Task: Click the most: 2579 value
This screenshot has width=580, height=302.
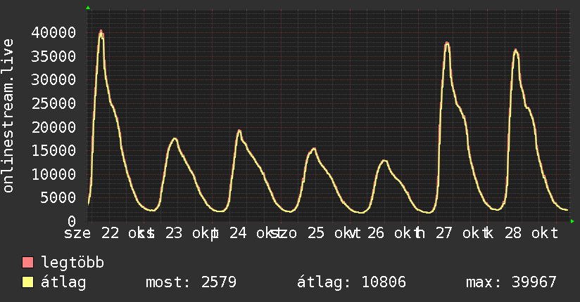Action: [191, 282]
